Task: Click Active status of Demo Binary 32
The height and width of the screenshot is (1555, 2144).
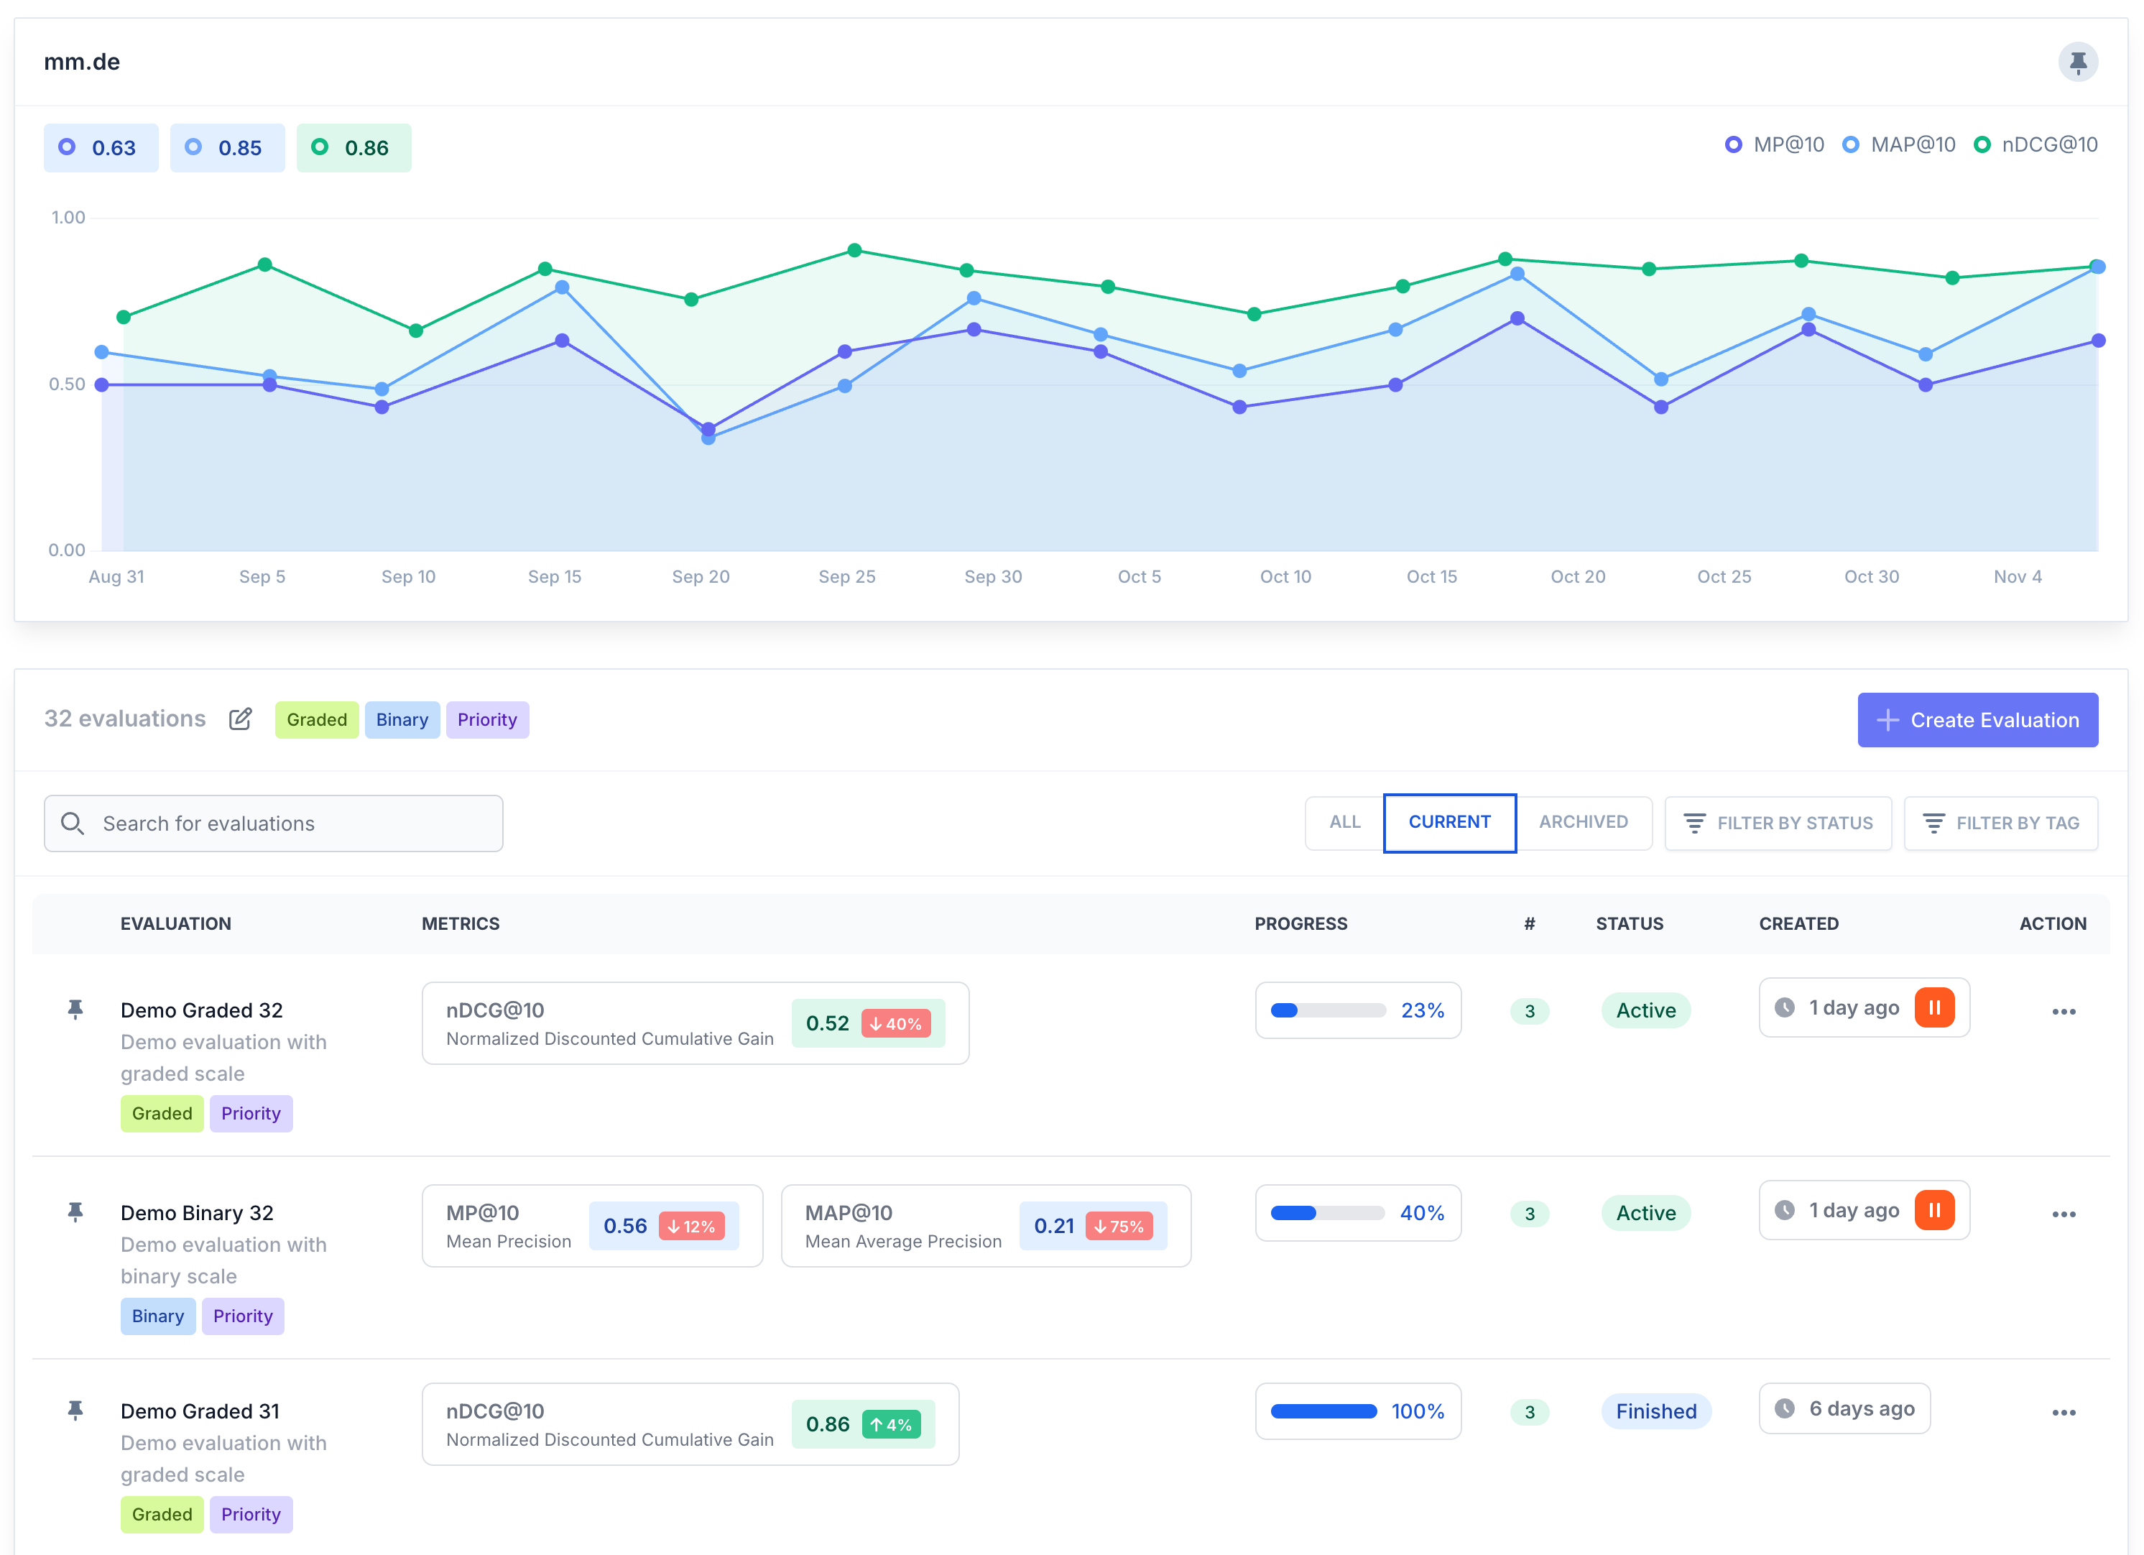Action: click(x=1645, y=1213)
